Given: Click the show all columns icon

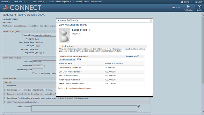Looking at the screenshot, I should (x=79, y=59).
